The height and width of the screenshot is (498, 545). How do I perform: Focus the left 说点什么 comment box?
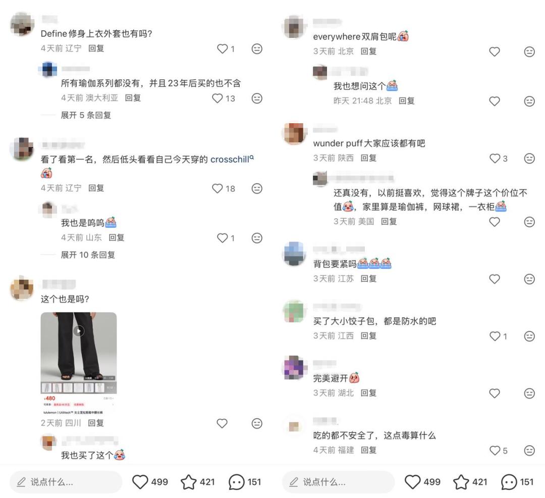[x=66, y=482]
